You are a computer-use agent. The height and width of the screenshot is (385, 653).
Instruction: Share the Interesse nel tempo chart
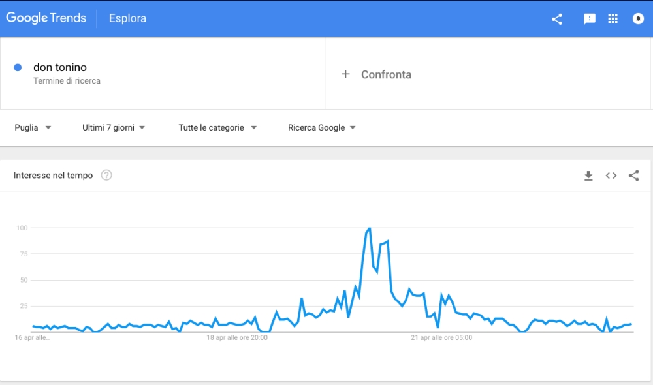[634, 176]
